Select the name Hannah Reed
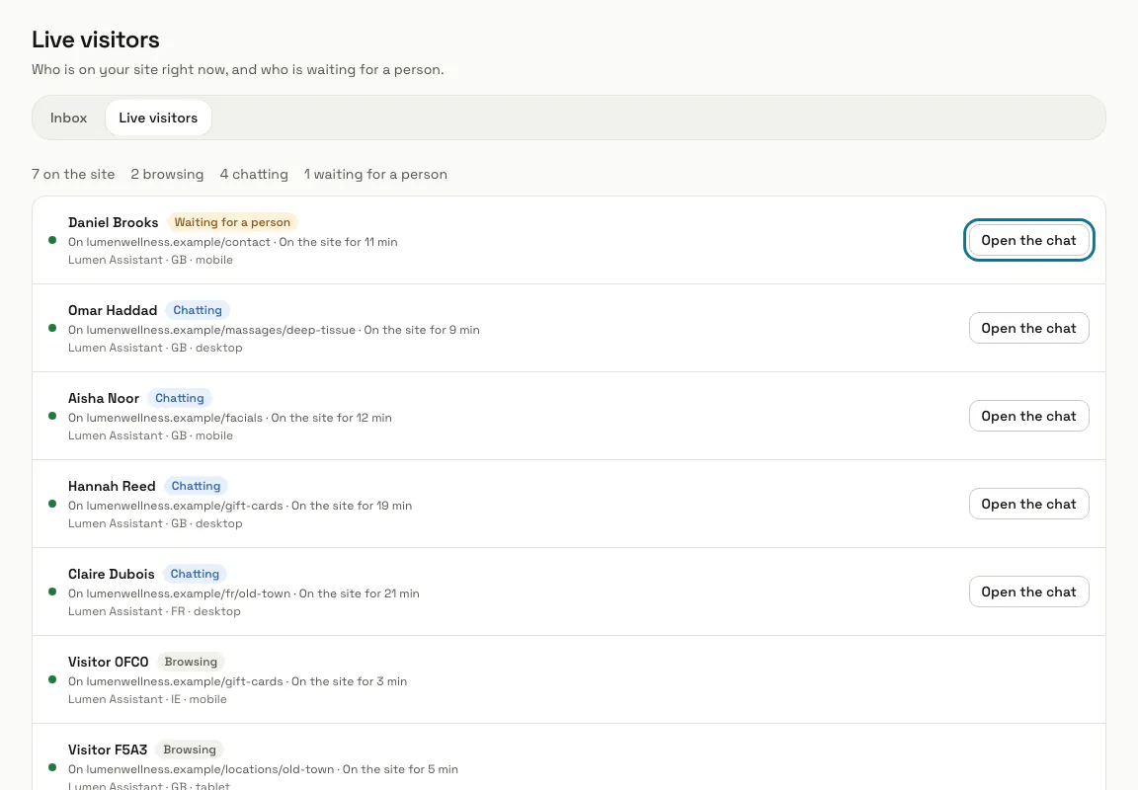 tap(112, 485)
